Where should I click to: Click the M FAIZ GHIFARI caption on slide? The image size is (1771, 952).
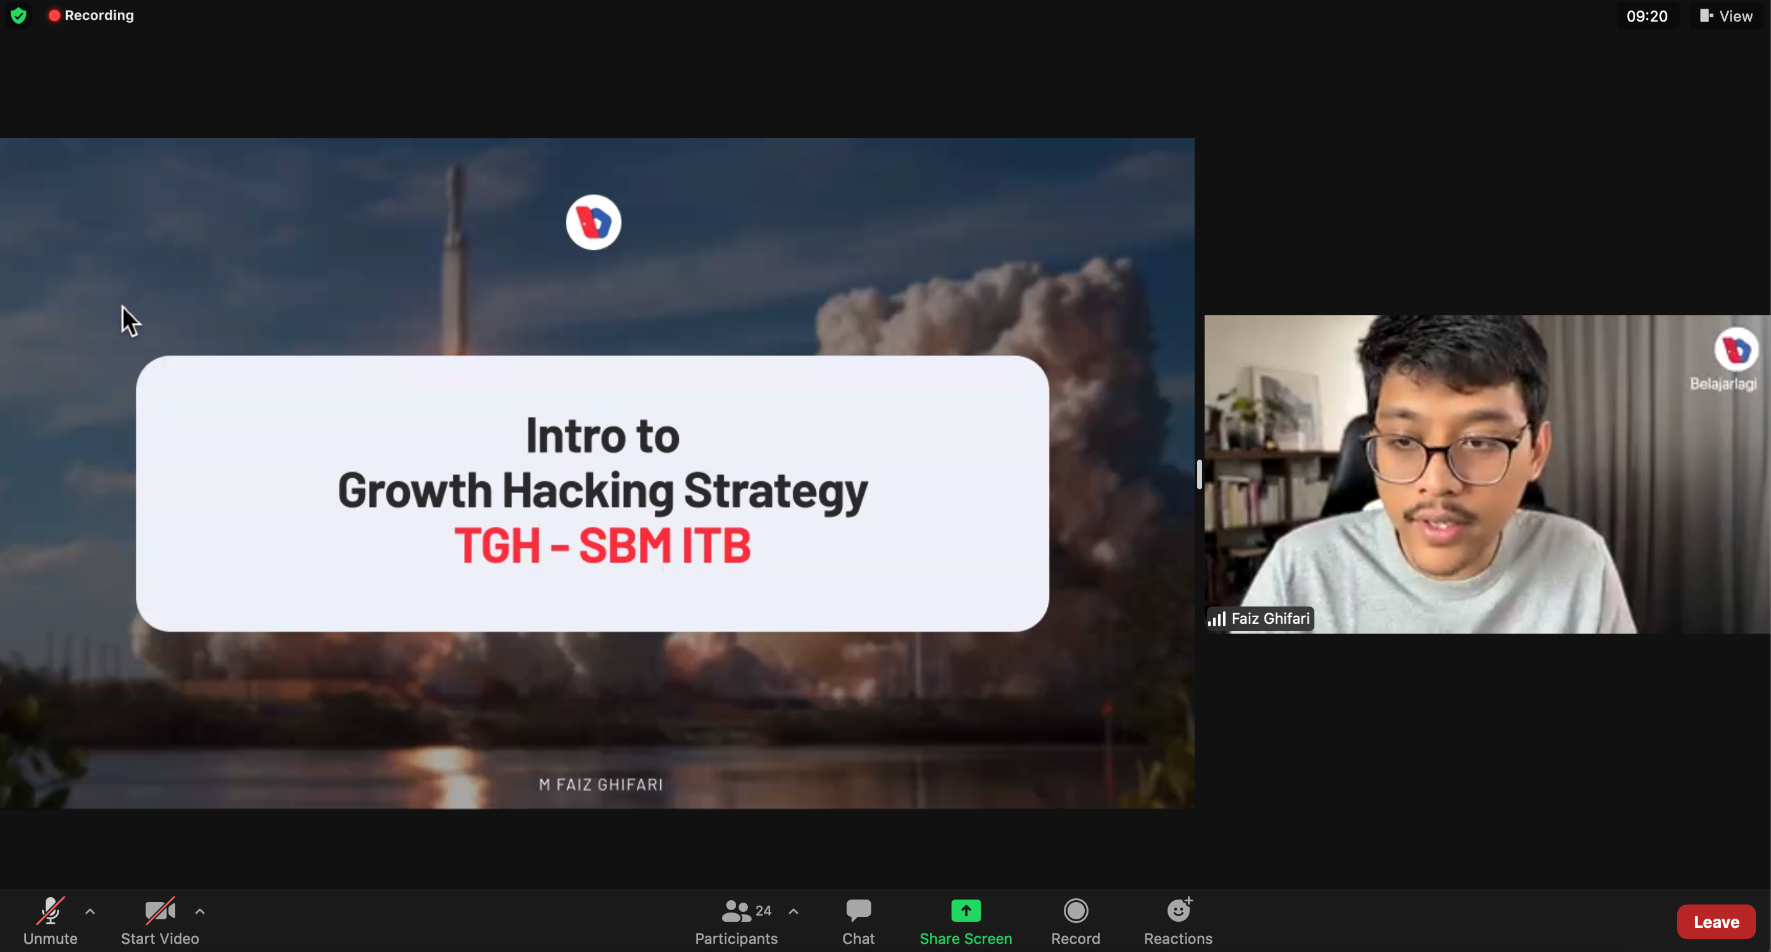601,784
